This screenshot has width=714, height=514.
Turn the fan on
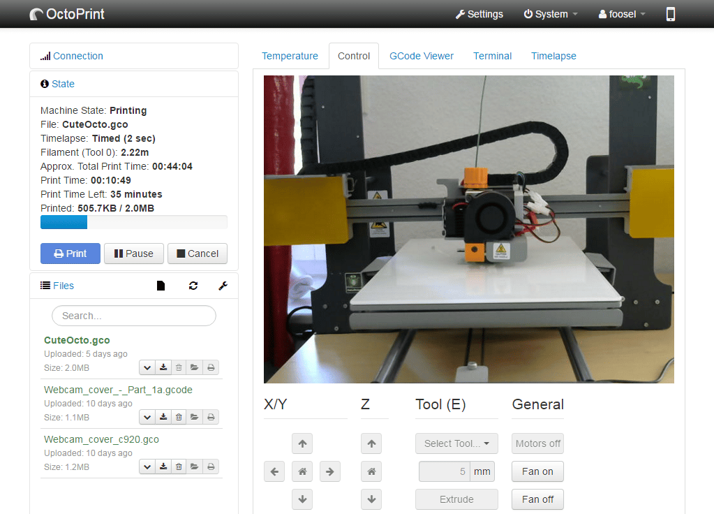(x=537, y=471)
